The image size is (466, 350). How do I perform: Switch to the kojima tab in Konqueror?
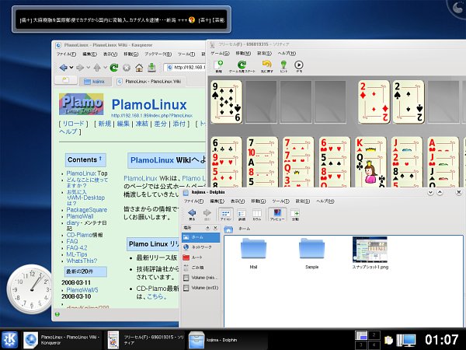coord(95,81)
